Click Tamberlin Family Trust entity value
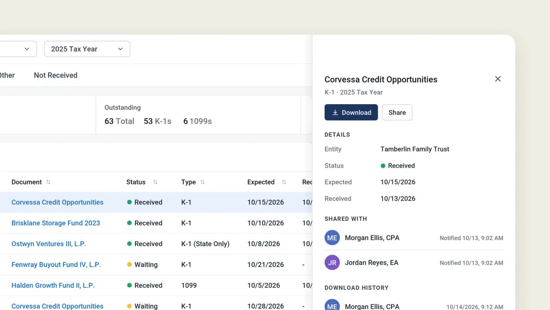 click(415, 149)
